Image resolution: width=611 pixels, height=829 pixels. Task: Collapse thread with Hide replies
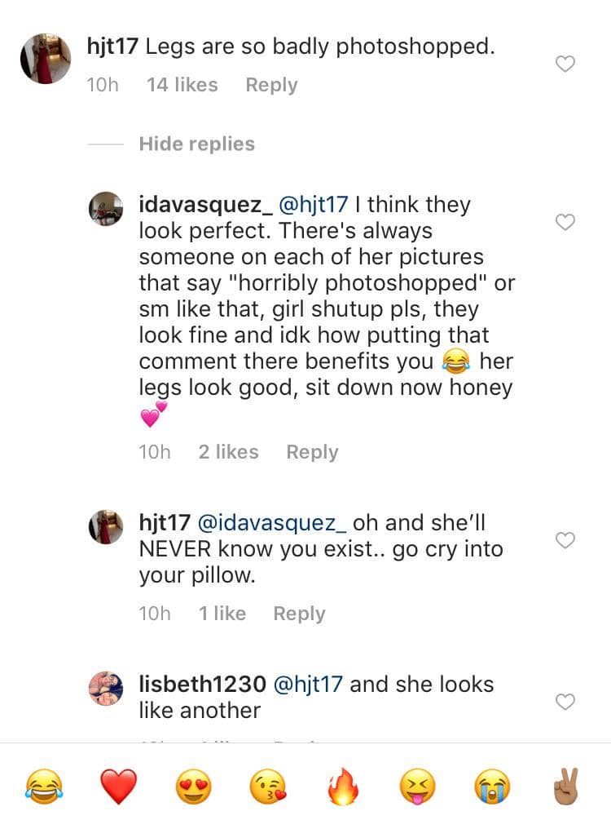(196, 144)
